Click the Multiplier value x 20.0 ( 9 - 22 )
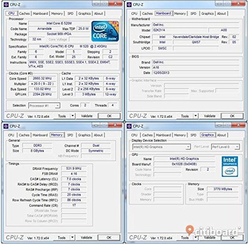248x244 pixels. (42, 84)
